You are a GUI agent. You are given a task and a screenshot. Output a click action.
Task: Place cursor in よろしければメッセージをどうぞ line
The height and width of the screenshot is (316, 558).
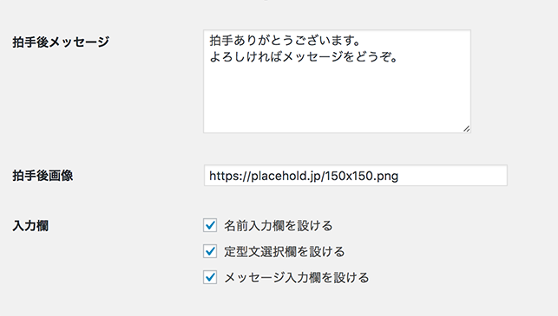coord(304,56)
